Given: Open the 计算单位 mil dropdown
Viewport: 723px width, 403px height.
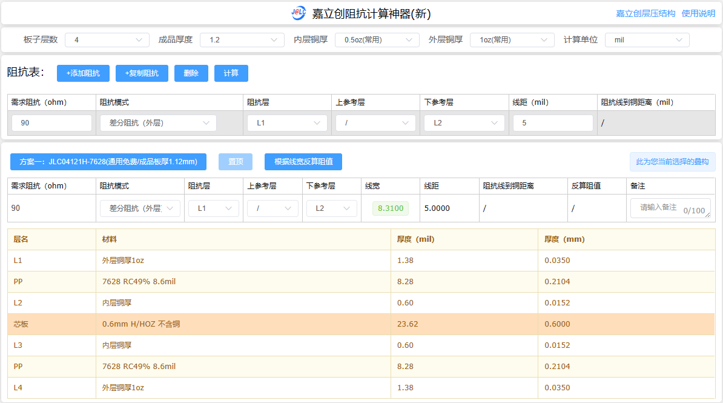Looking at the screenshot, I should [x=647, y=40].
